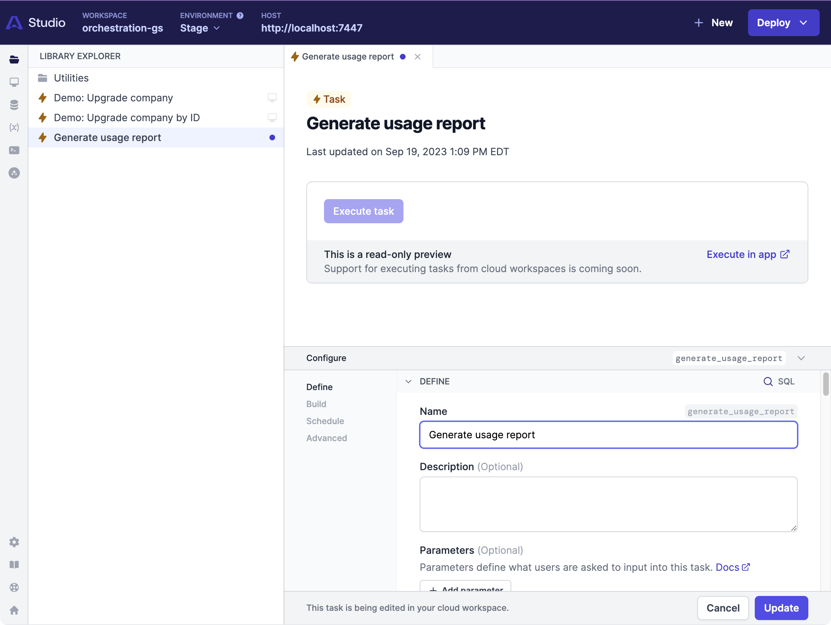Click the Update button
The width and height of the screenshot is (831, 625).
[x=781, y=608]
